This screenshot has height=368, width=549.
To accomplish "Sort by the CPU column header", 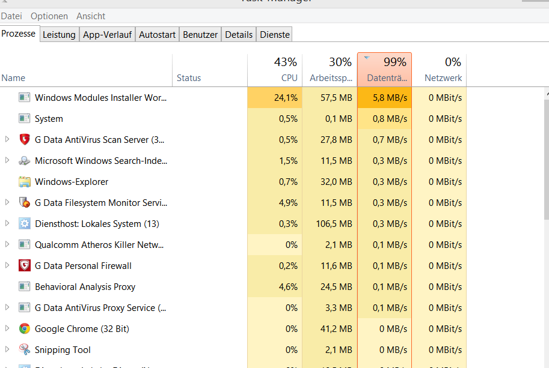I will point(275,70).
